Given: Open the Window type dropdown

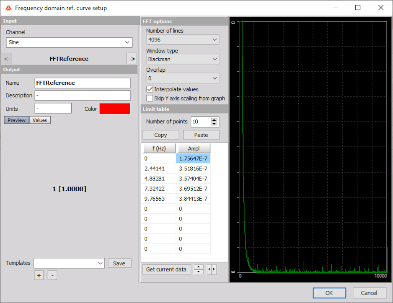Looking at the screenshot, I should [x=183, y=59].
